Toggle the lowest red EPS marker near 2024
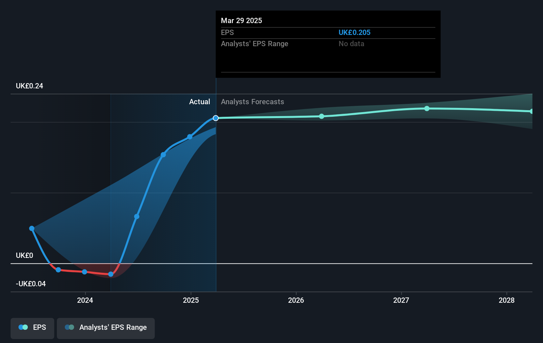Image resolution: width=543 pixels, height=343 pixels. [x=110, y=274]
